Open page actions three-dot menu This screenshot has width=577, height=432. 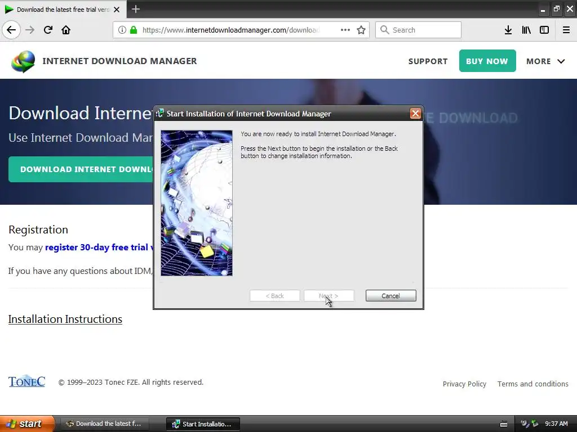tap(345, 30)
